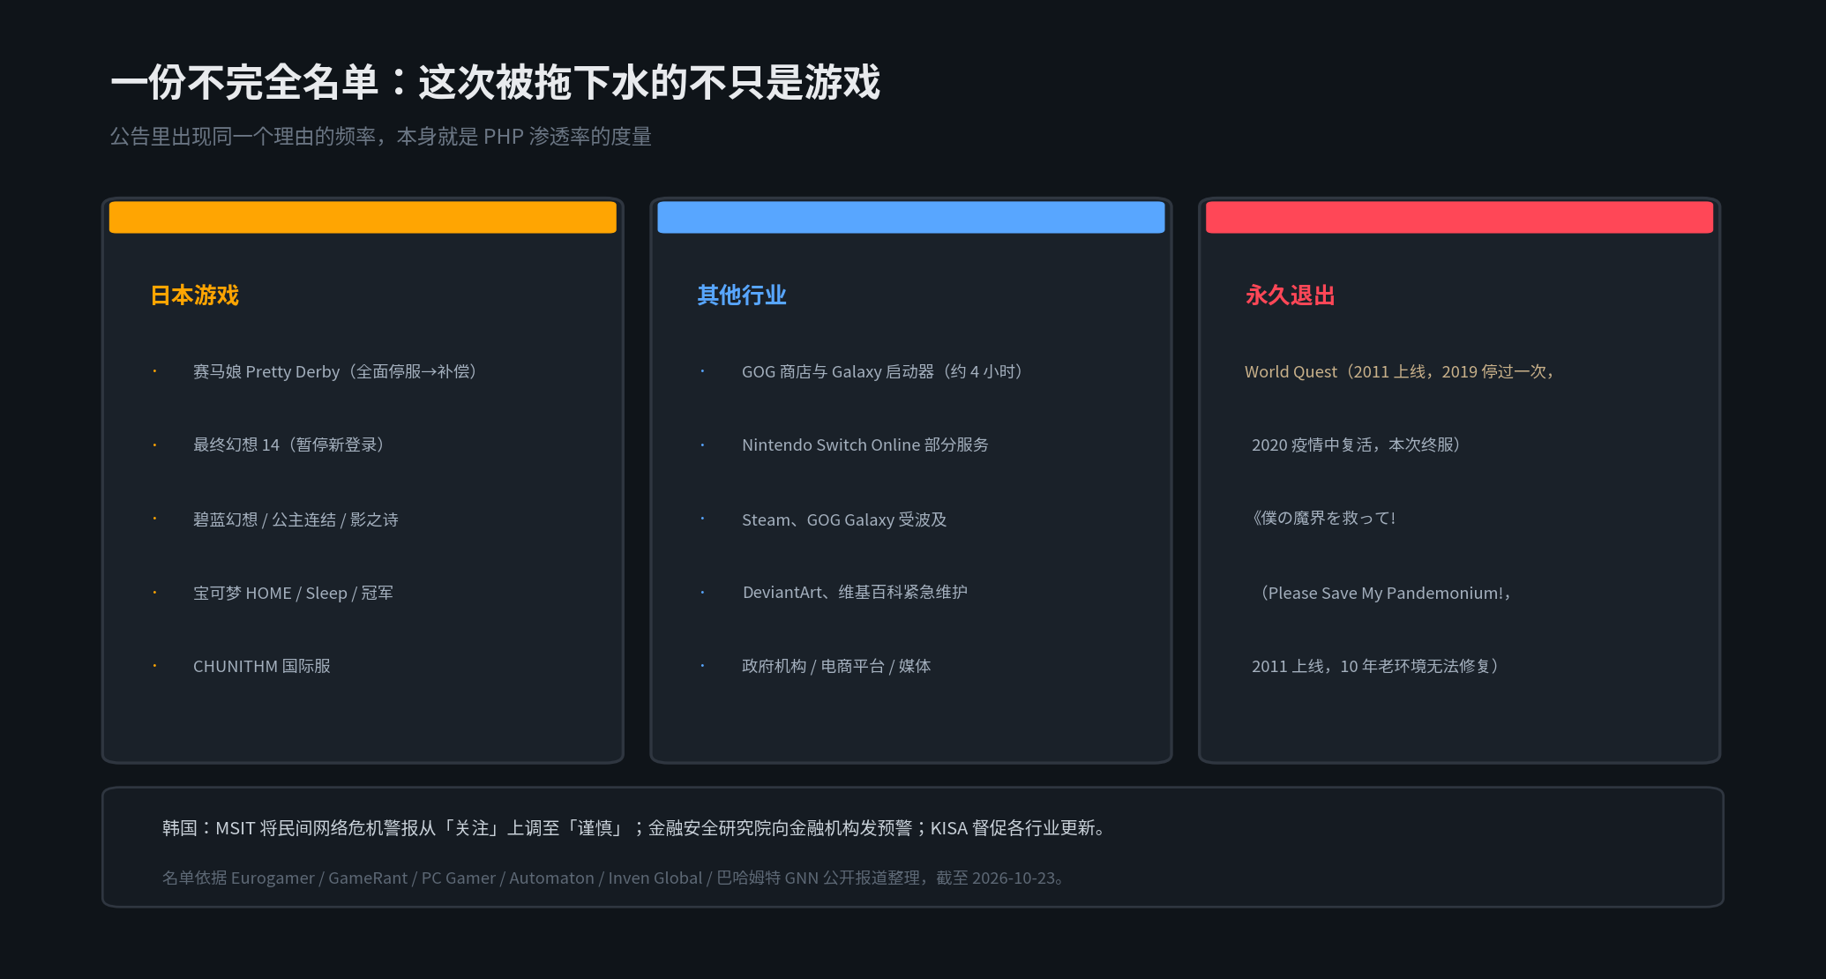Click the blue bar above 其他行业
This screenshot has width=1826, height=979.
pyautogui.click(x=911, y=217)
